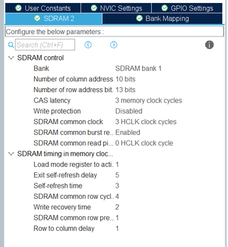Click Configure the below parameters text
This screenshot has width=228, height=247.
55,31
